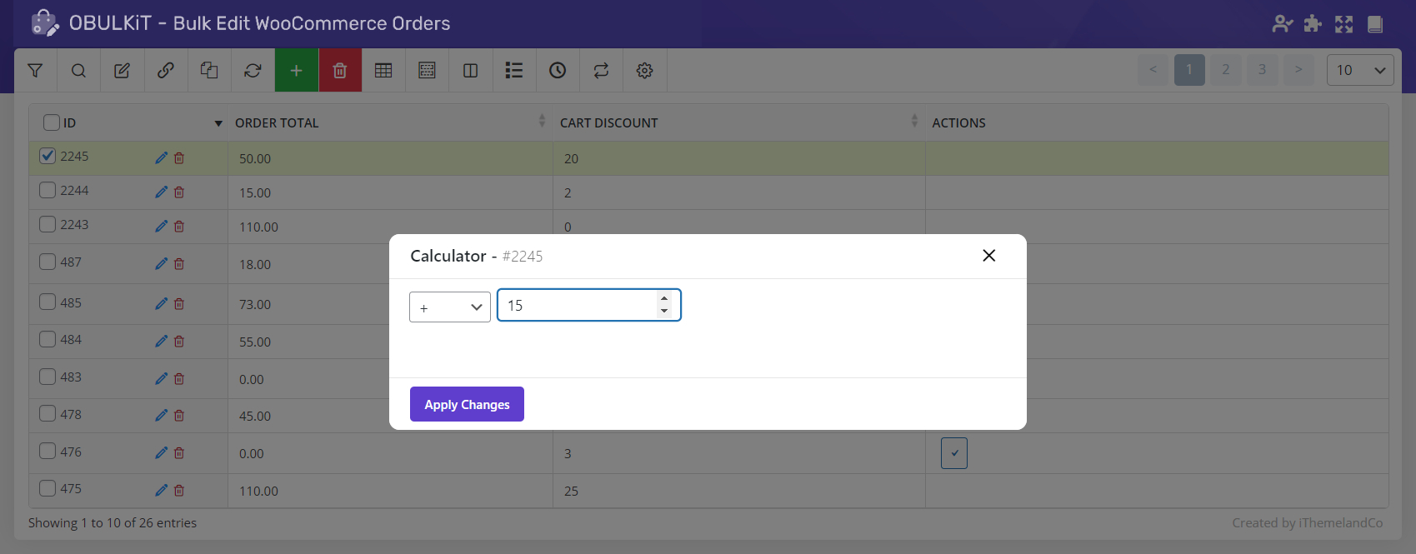Go to page 2 in pagination
The width and height of the screenshot is (1416, 554).
pos(1225,70)
